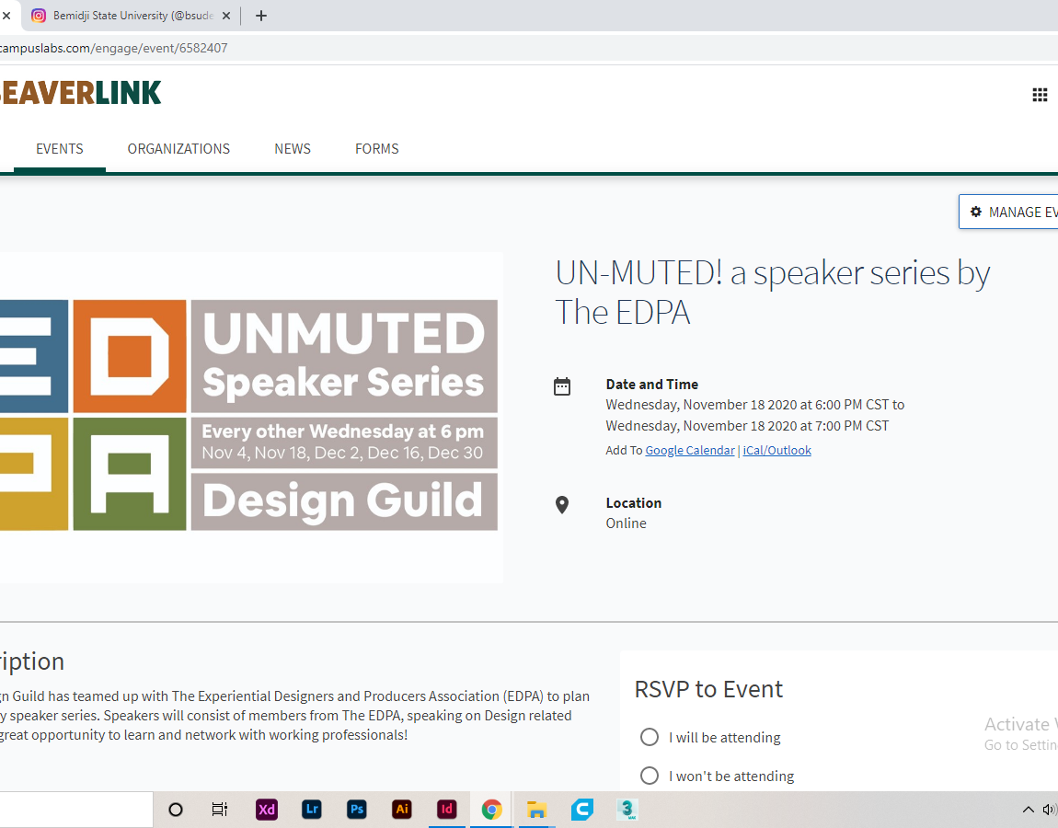Screen dimensions: 1058x828
Task: Click the location pin icon
Action: click(x=561, y=505)
